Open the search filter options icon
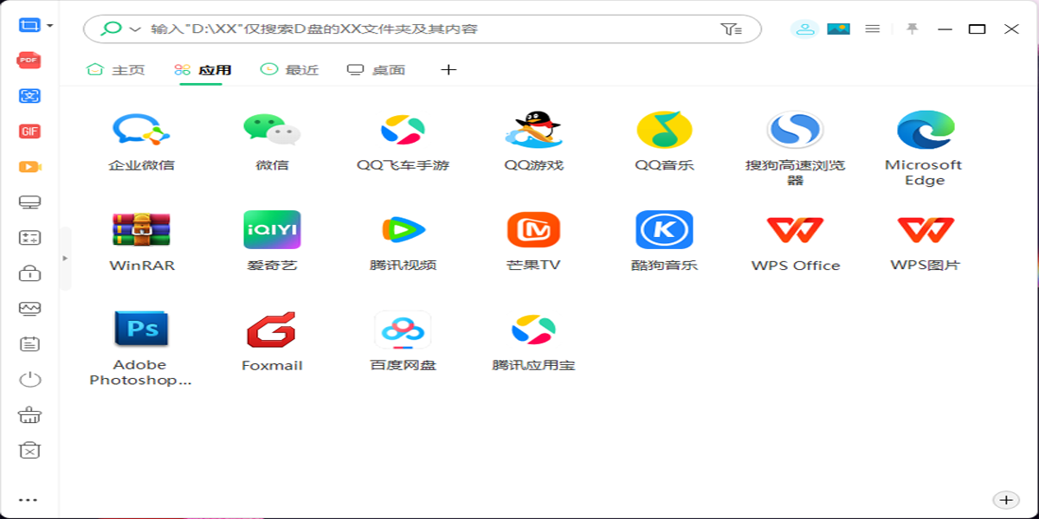This screenshot has height=519, width=1039. [731, 29]
